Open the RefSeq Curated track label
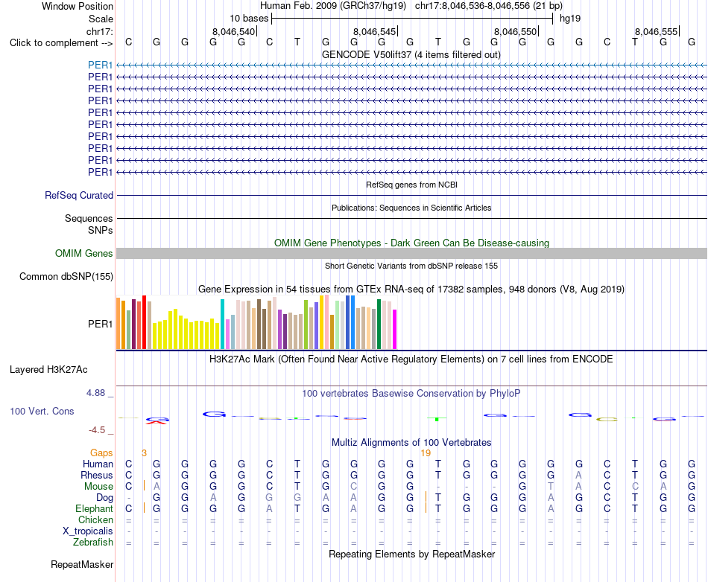Viewport: 708px width, 582px height. click(78, 195)
